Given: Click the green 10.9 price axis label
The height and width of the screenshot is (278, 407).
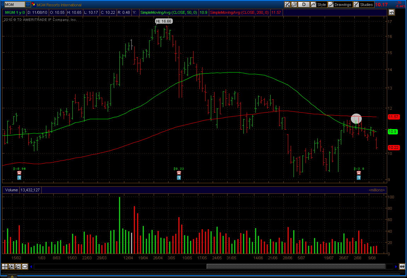Looking at the screenshot, I should [x=393, y=132].
